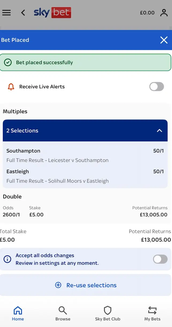The width and height of the screenshot is (172, 327).
Task: Click the success checkmark icon
Action: point(8,62)
